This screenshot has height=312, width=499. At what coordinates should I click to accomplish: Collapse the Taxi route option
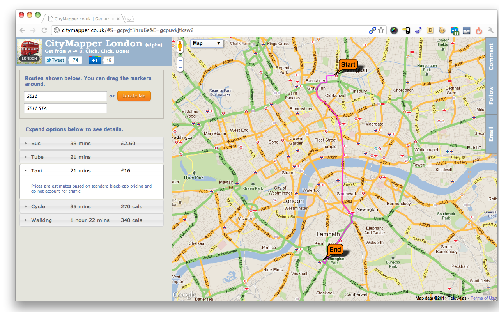pyautogui.click(x=92, y=170)
